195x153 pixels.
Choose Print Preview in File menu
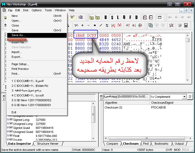coord(37,69)
